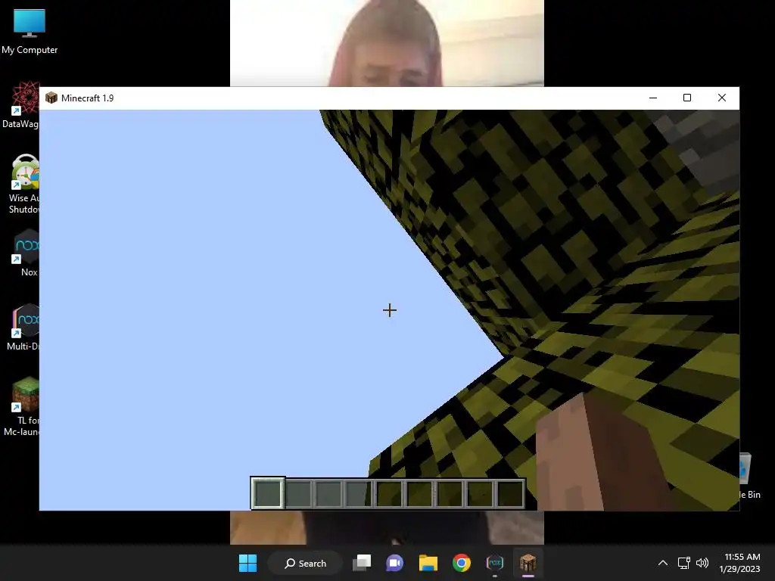Screen dimensions: 775x581
Task: Open the Windows Start menu
Action: [247, 563]
